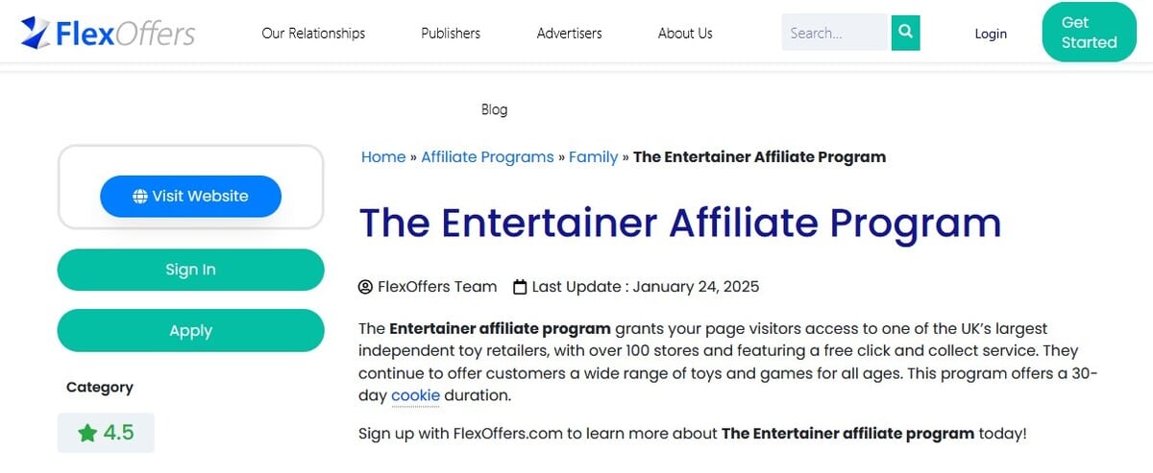Click the green star rating icon

(x=87, y=433)
